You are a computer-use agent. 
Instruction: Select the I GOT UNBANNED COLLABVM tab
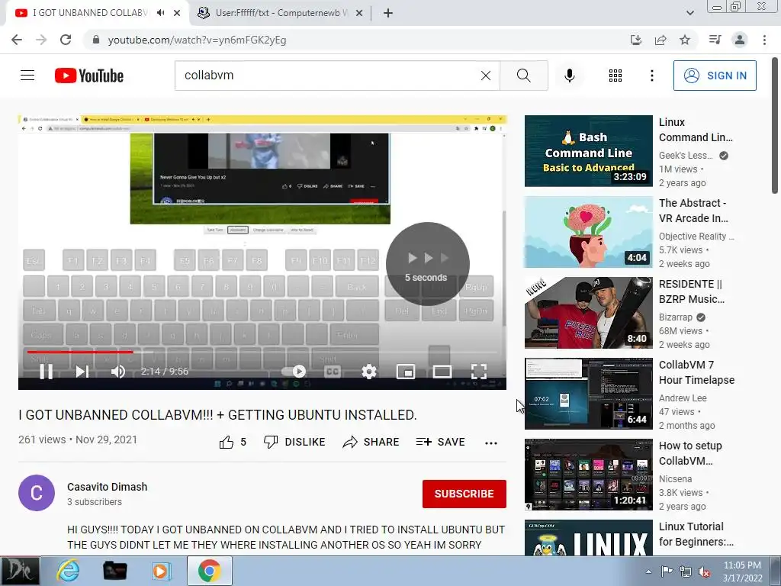click(x=91, y=13)
